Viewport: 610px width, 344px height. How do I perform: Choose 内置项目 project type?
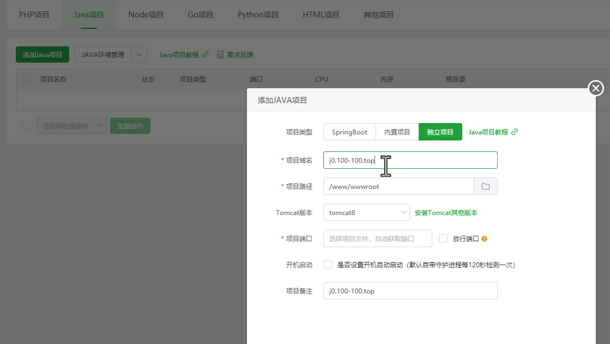[397, 132]
